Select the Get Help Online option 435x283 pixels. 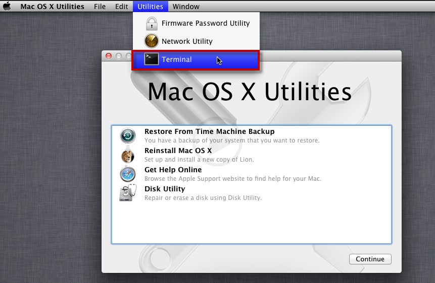[x=173, y=170]
